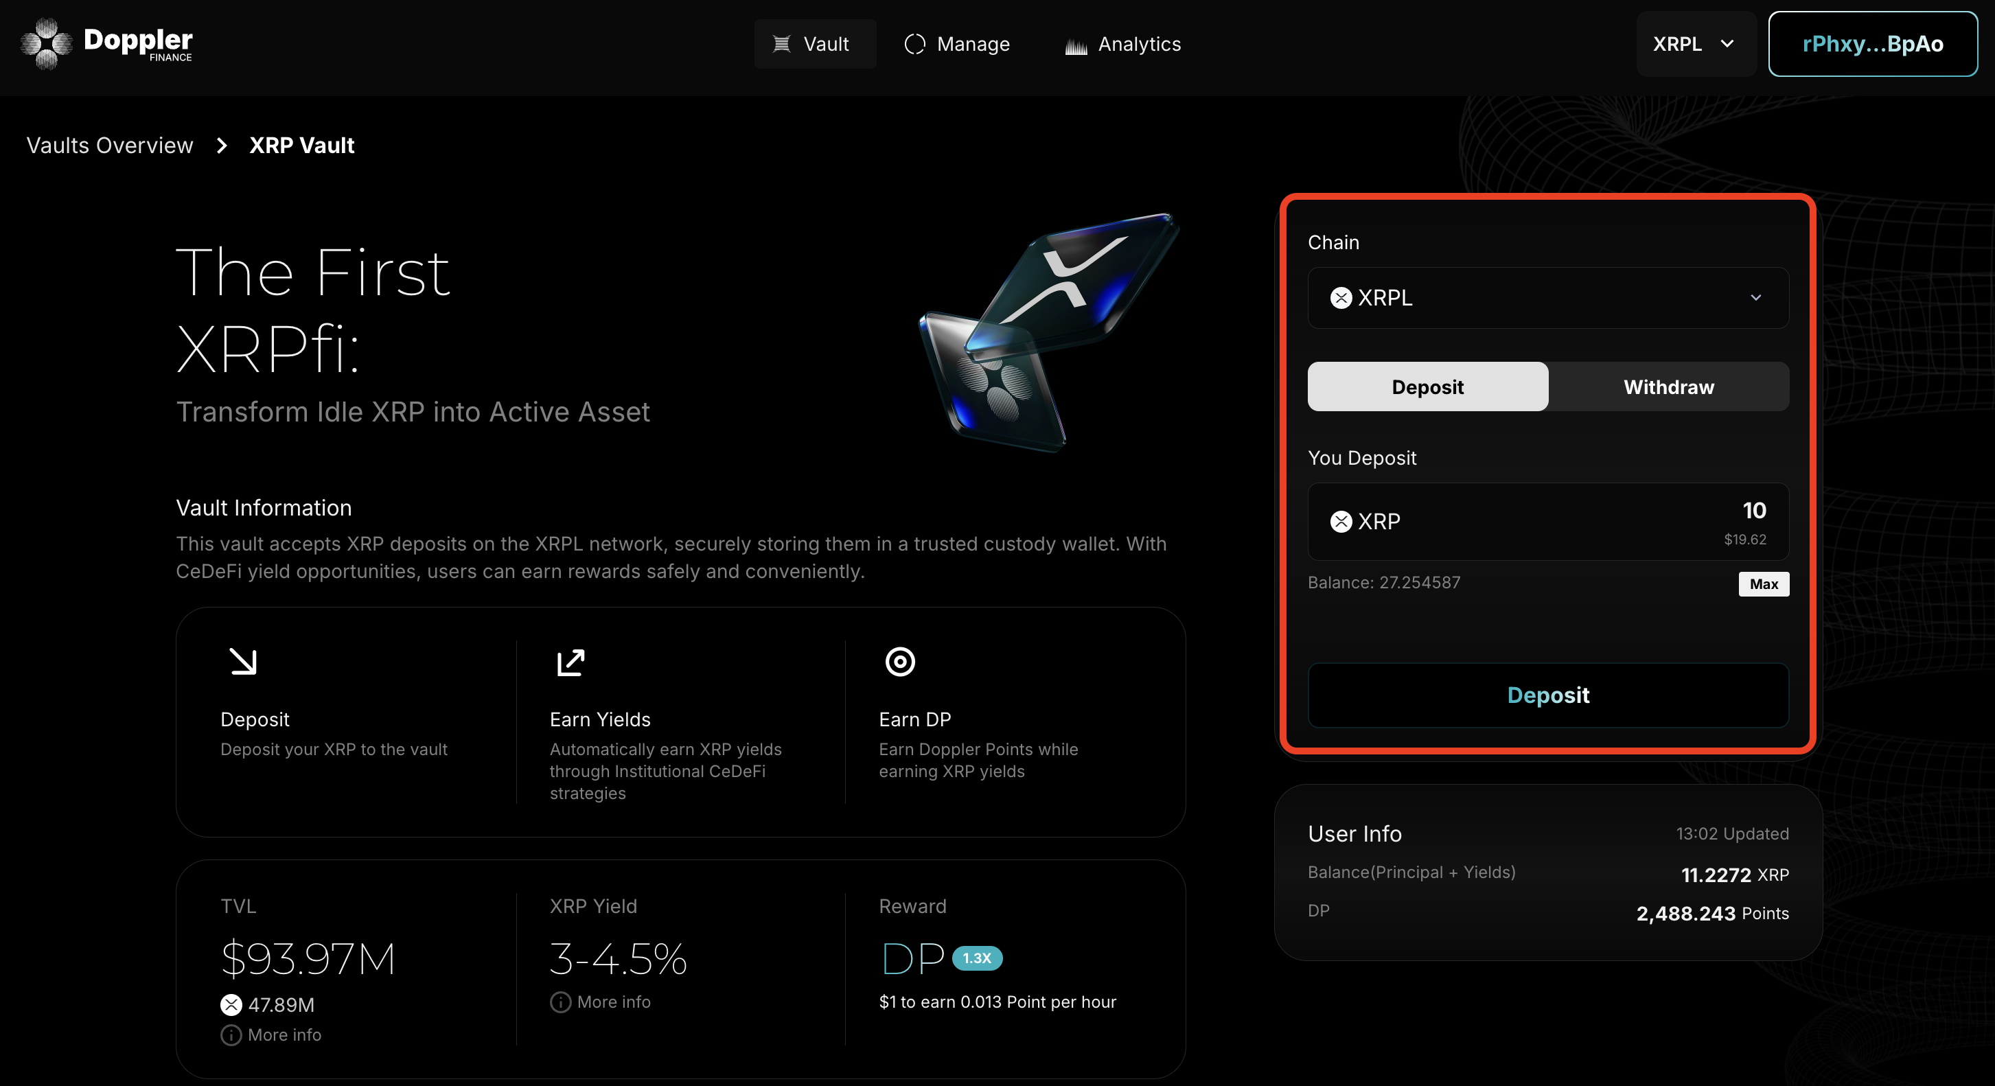1995x1086 pixels.
Task: Click the Analytics bar chart icon
Action: (1076, 46)
